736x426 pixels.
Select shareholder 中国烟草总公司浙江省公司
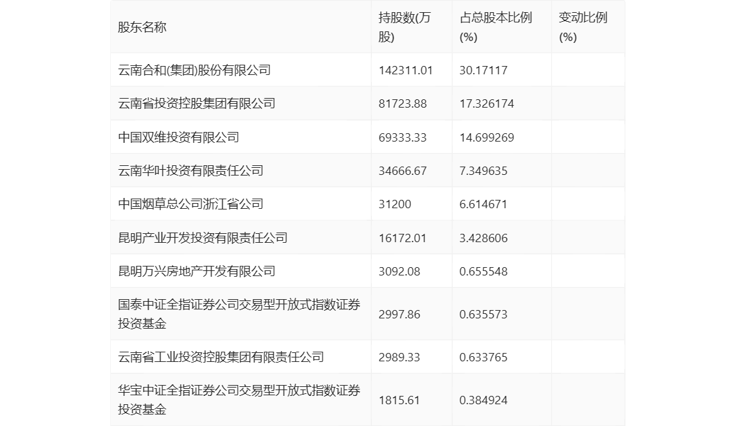(x=190, y=204)
